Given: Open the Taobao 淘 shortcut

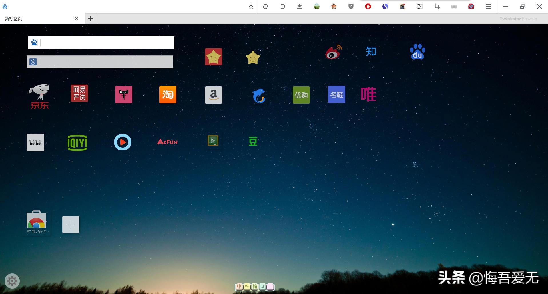Looking at the screenshot, I should (x=168, y=95).
